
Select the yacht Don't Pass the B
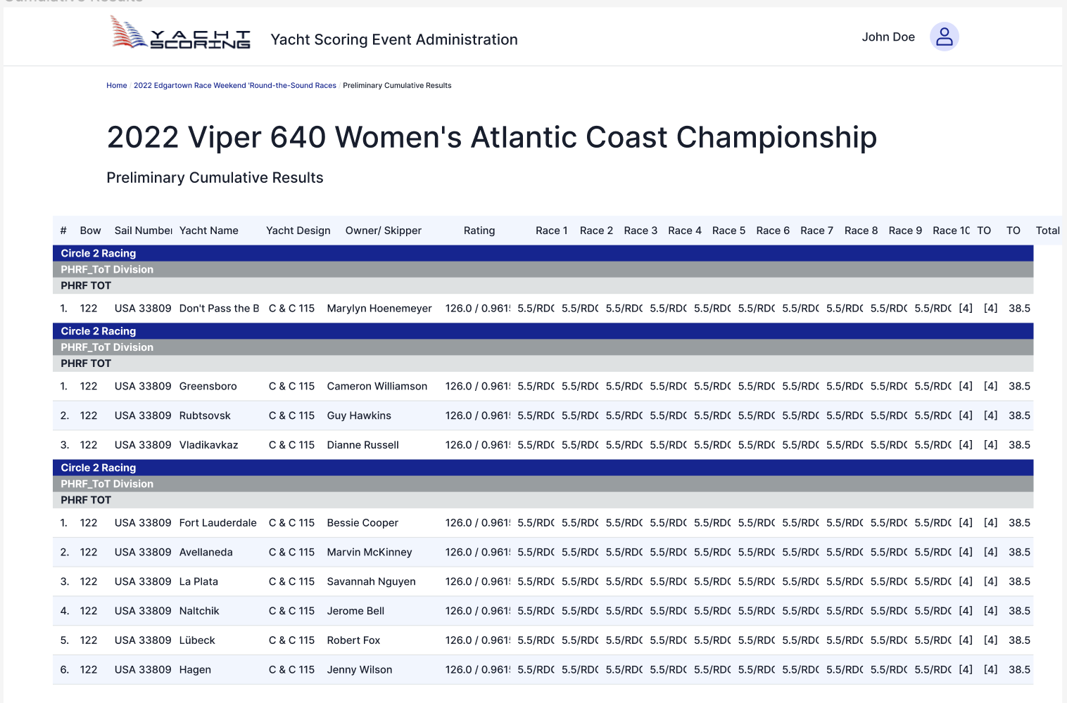coord(219,308)
